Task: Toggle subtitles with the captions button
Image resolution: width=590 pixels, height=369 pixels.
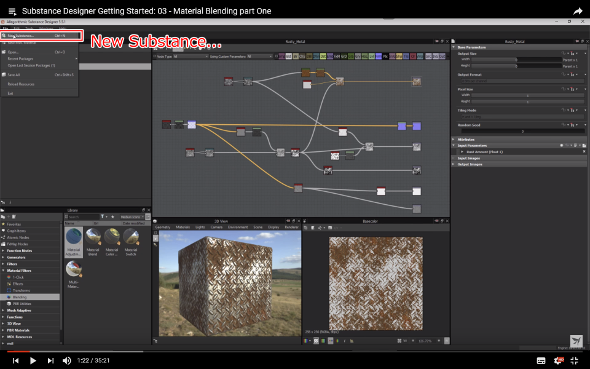Action: 541,360
